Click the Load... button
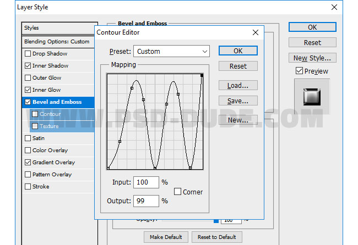The height and width of the screenshot is (245, 358). click(x=238, y=86)
